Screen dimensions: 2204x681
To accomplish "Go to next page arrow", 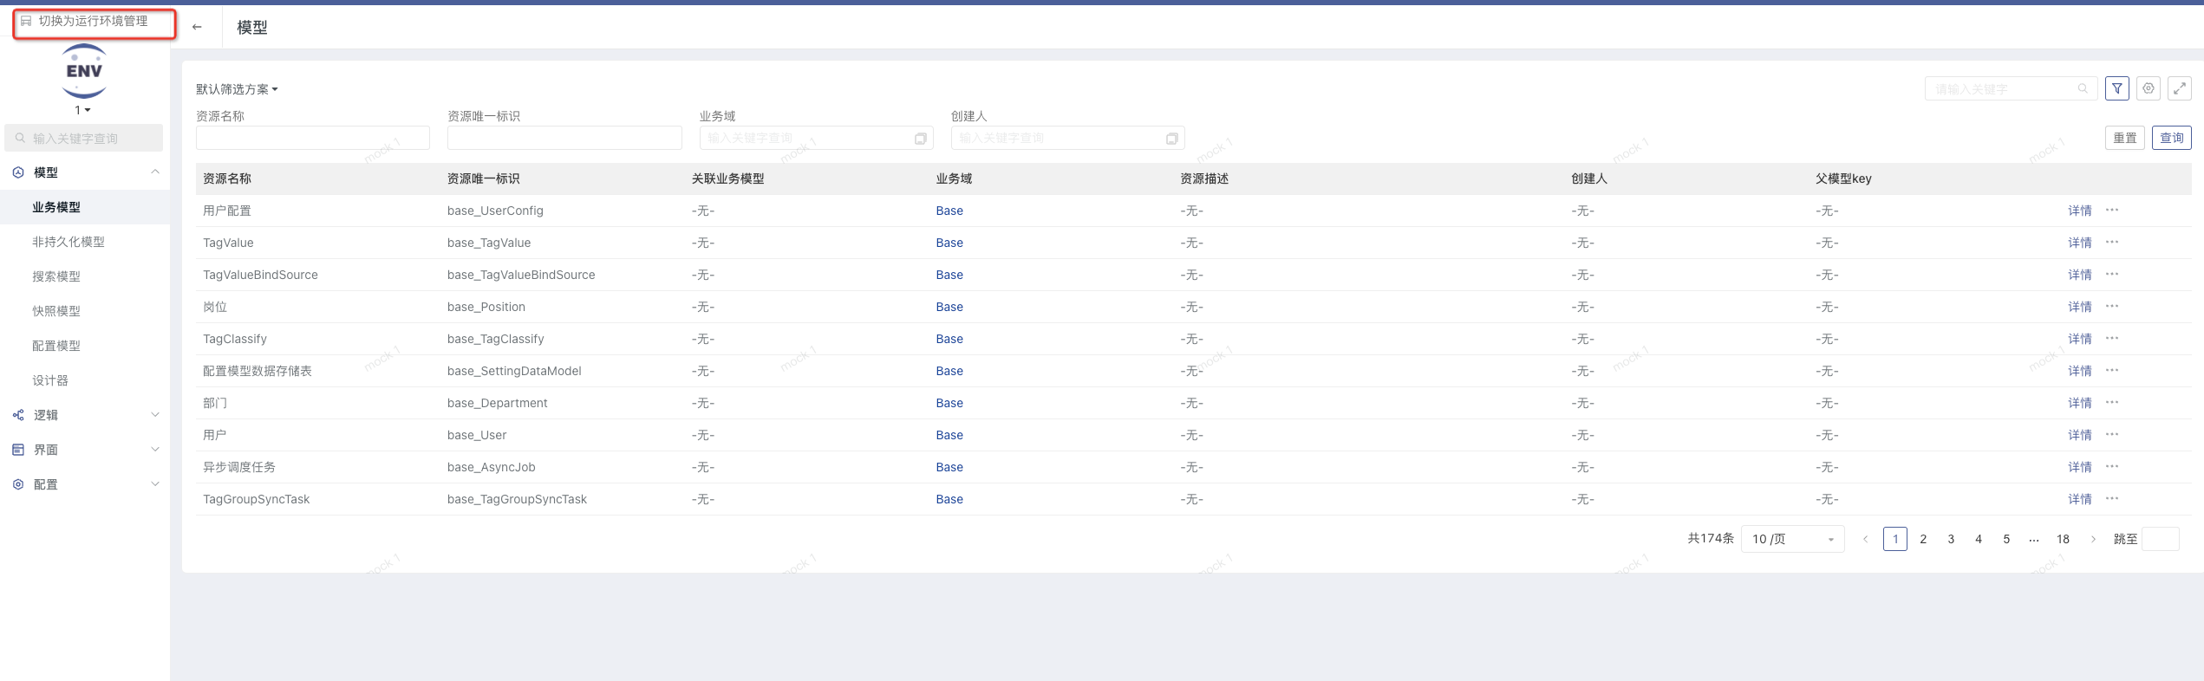I will pos(2093,539).
